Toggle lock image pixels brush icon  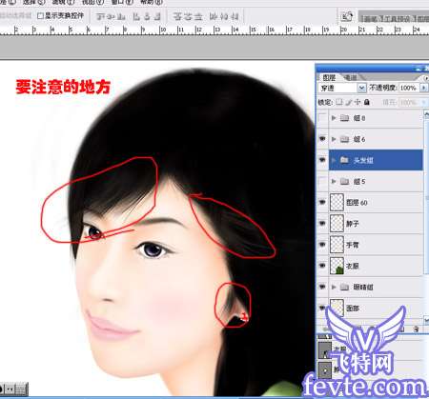[349, 102]
